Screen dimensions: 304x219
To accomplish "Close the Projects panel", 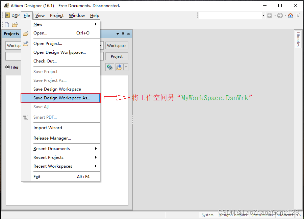I will click(128, 34).
